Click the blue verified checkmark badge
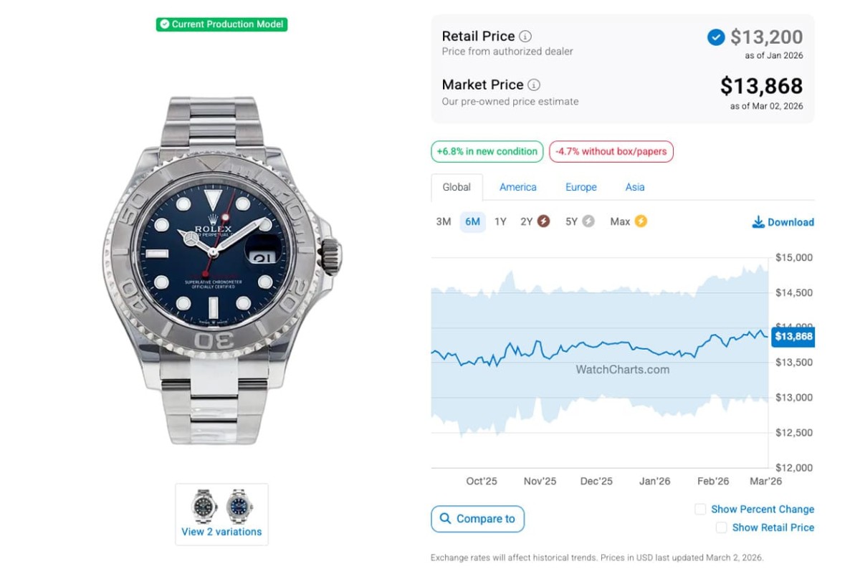This screenshot has width=860, height=569. [716, 37]
